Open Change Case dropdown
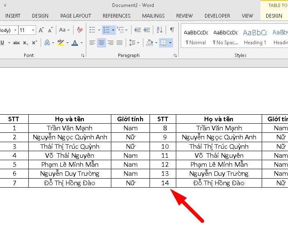 (64, 30)
